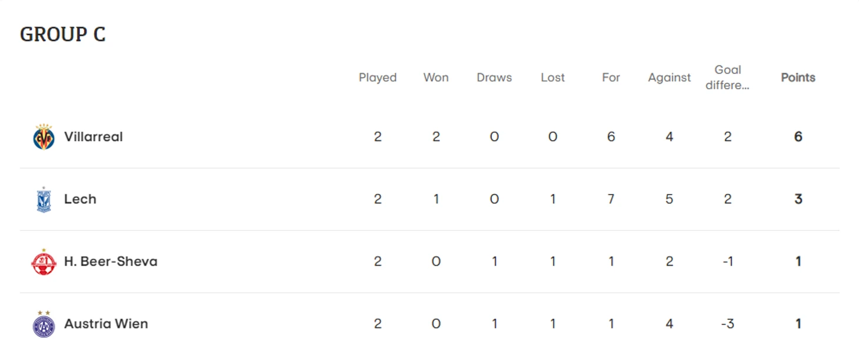The width and height of the screenshot is (859, 358).
Task: Open the Villarreal team link
Action: coord(94,137)
